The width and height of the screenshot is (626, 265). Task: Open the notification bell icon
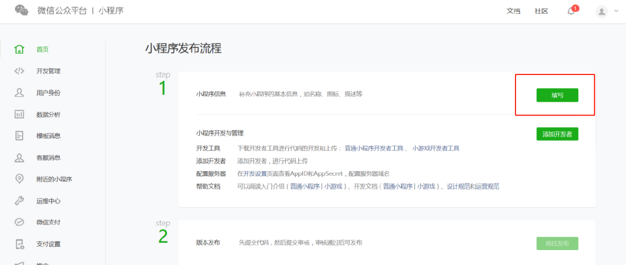571,11
